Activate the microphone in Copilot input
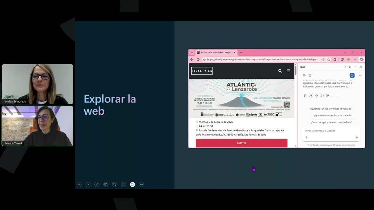 [356, 137]
